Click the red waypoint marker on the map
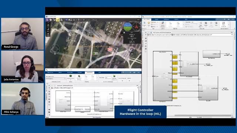 [x=110, y=49]
